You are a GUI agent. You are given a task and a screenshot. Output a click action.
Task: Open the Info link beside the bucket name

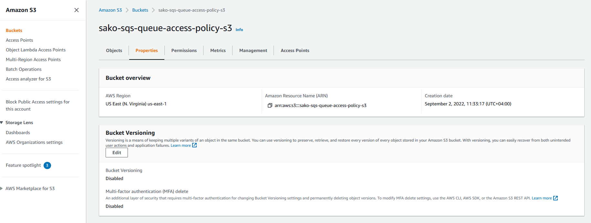[x=239, y=30]
